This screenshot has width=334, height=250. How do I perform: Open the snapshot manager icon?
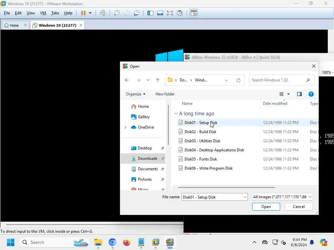(x=137, y=13)
